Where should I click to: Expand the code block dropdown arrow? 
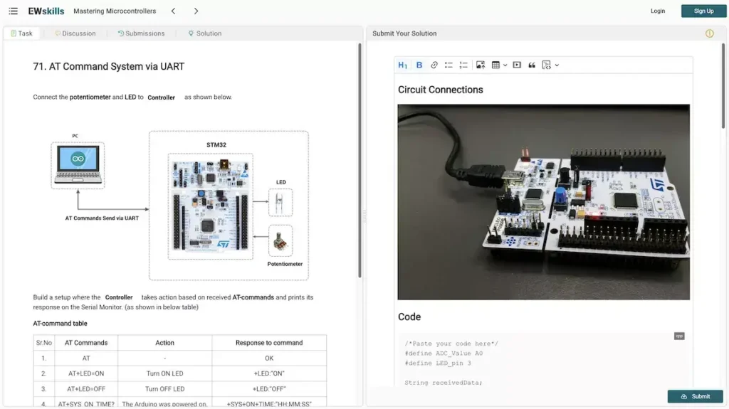(x=557, y=65)
